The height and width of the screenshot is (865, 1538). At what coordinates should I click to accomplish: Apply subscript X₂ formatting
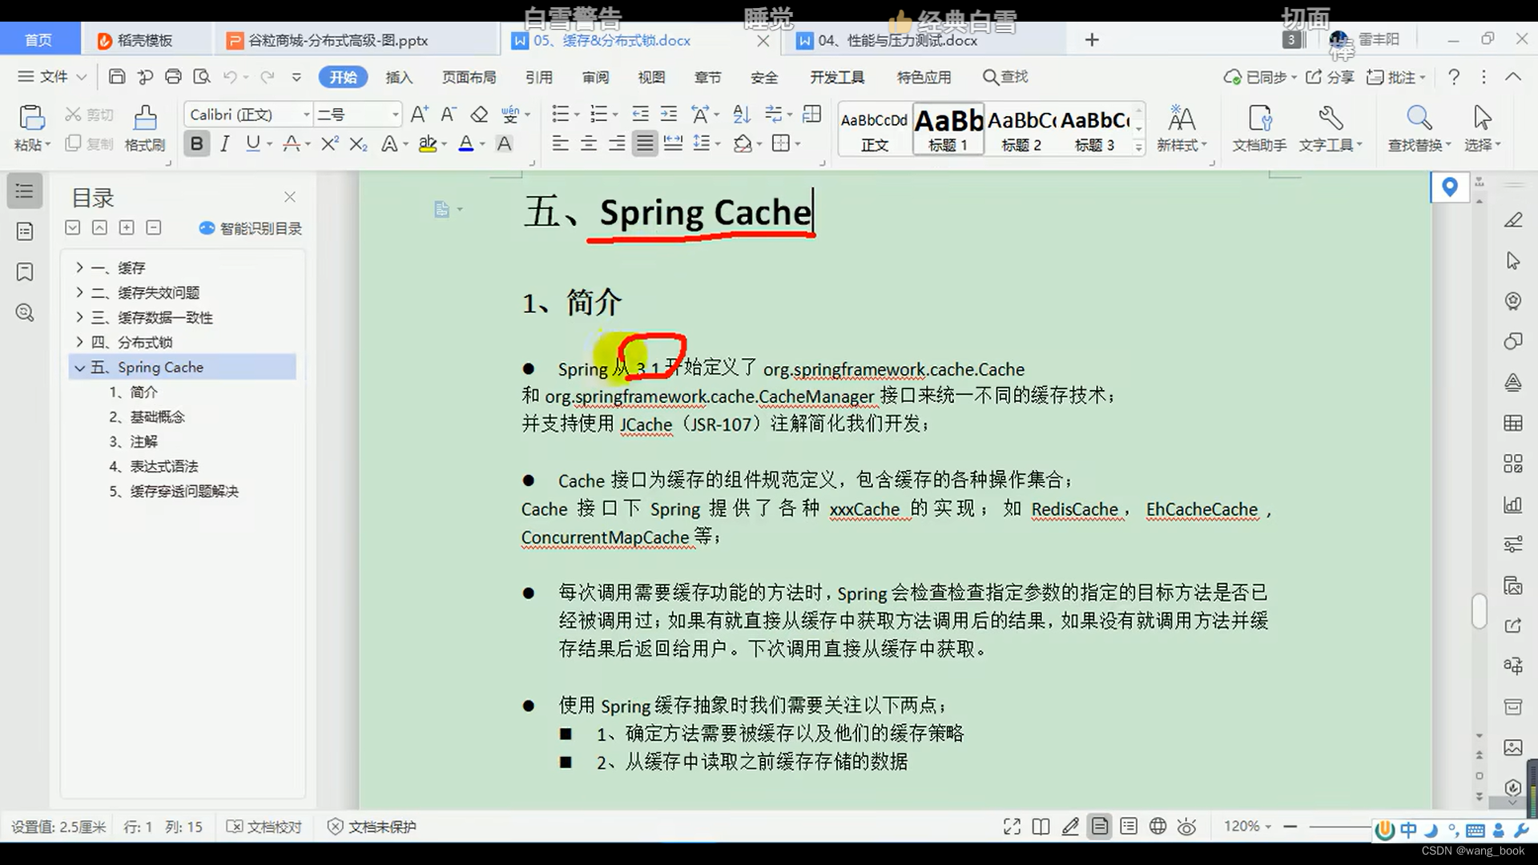(x=359, y=144)
